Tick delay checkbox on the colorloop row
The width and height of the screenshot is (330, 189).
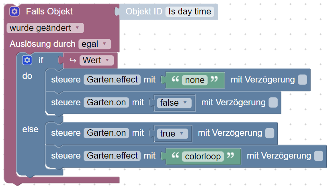[x=318, y=156]
